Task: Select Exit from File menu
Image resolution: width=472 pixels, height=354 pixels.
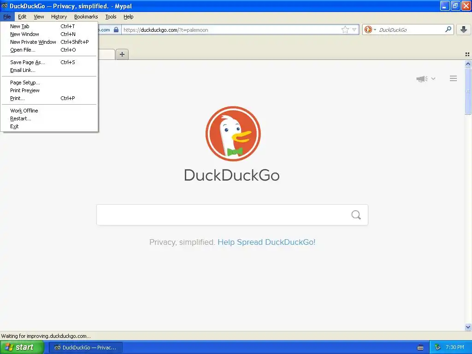Action: [x=49, y=126]
